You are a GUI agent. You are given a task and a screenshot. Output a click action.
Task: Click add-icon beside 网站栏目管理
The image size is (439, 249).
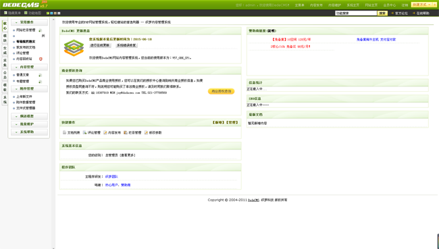[40, 30]
